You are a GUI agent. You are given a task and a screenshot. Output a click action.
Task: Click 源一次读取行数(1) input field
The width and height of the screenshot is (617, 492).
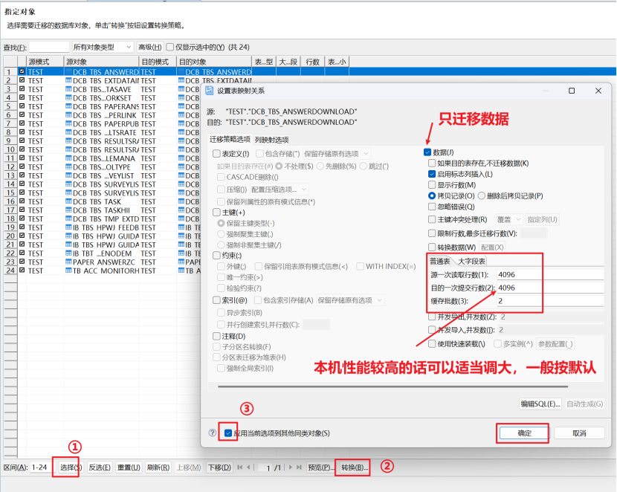pos(550,274)
